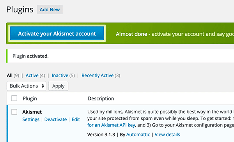Edit the Akismet plugin
This screenshot has width=234, height=142.
(x=76, y=119)
